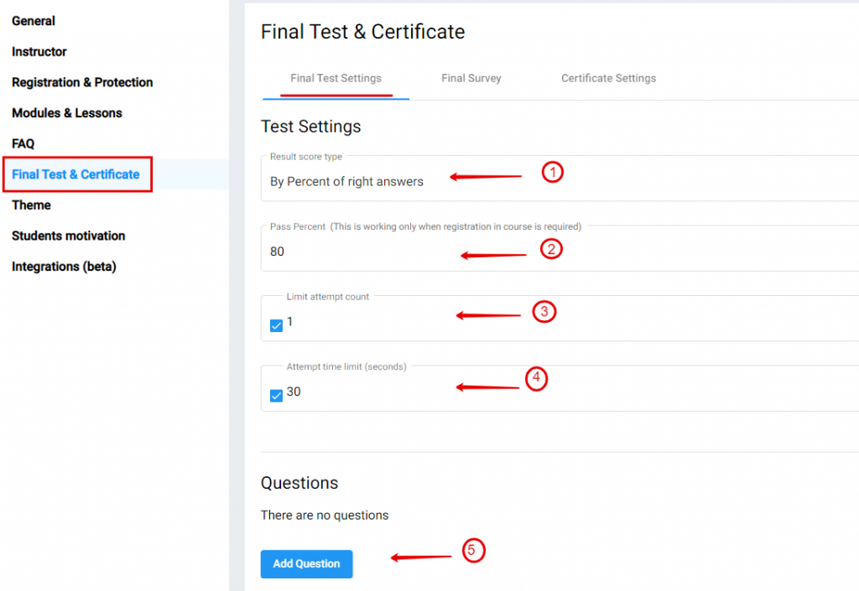Open Students motivation section
The image size is (859, 591).
[69, 236]
